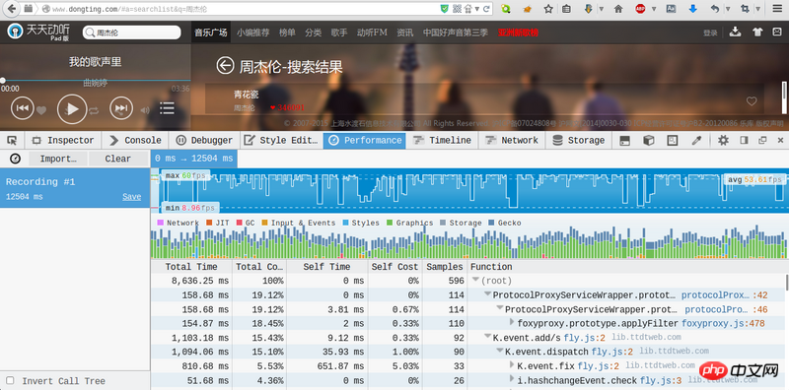Open the 动听FM navigation item
The width and height of the screenshot is (789, 390).
click(x=372, y=32)
